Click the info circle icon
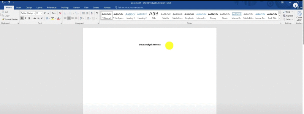 (x=295, y=5)
